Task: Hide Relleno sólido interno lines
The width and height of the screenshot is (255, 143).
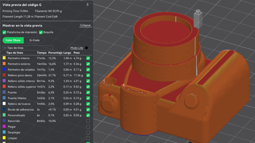Action: coord(88,81)
